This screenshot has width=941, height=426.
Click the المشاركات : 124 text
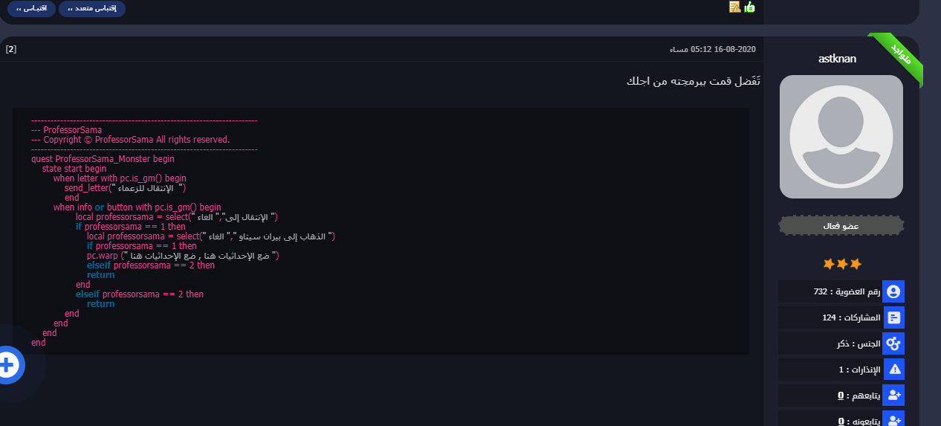[x=851, y=317]
